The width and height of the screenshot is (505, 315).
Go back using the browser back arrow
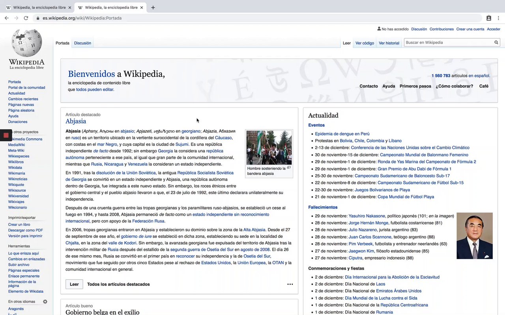pyautogui.click(x=7, y=18)
